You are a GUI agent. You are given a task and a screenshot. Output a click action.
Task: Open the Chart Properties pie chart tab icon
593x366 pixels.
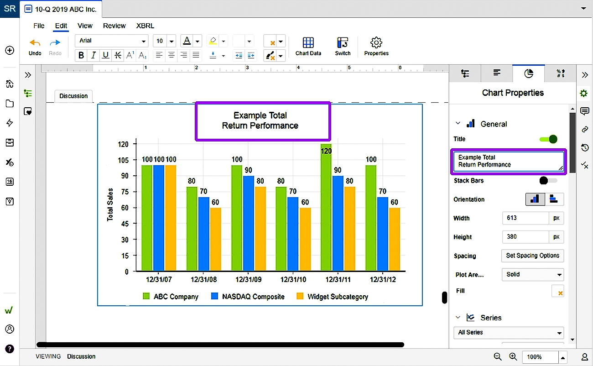point(528,73)
